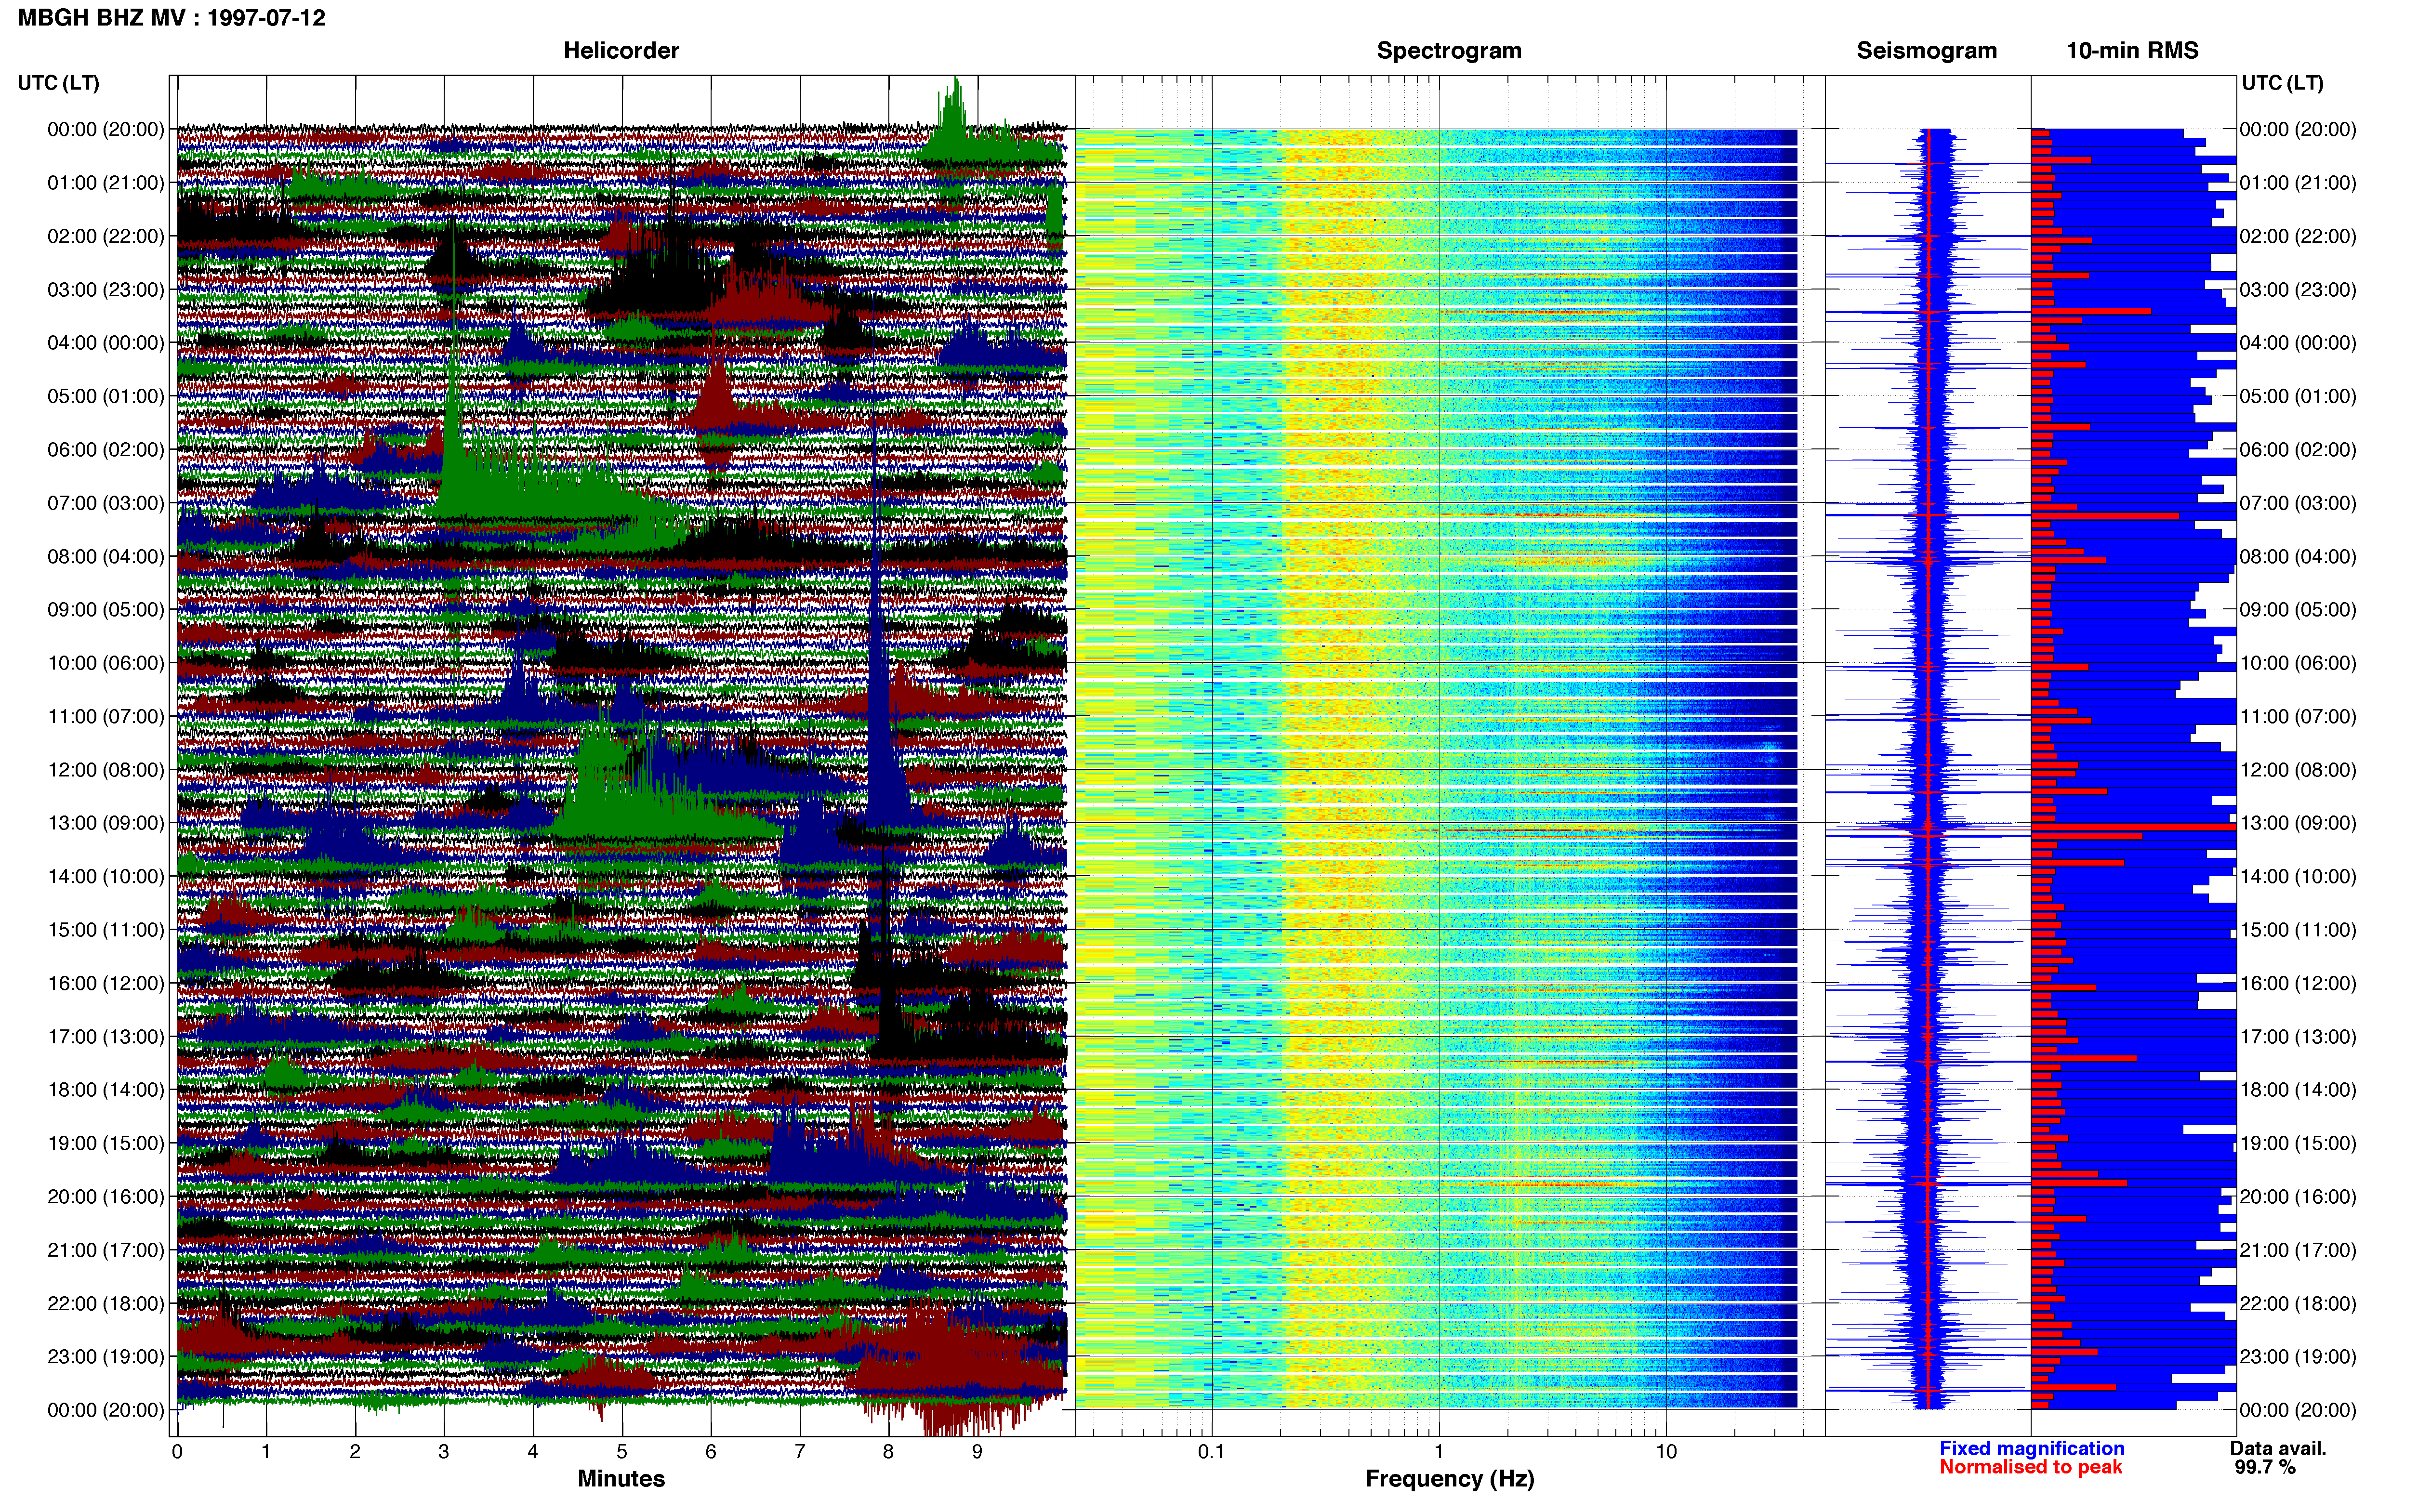Click 09:00 (05:00) label beside the Helicorder
This screenshot has width=2418, height=1512.
(106, 610)
